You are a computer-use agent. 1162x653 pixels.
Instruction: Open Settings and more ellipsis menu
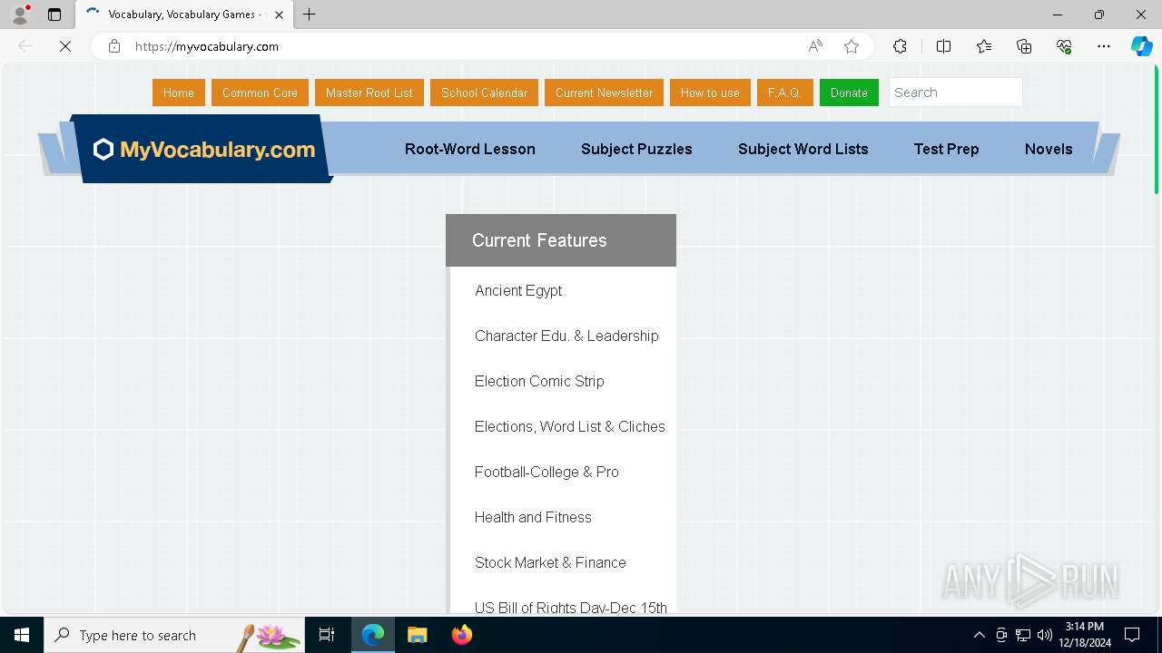[1104, 46]
